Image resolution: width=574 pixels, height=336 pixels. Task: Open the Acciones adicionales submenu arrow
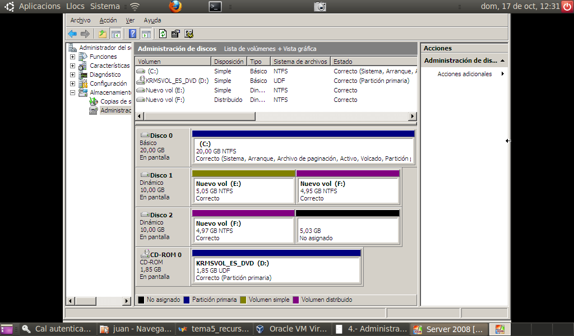click(x=503, y=74)
